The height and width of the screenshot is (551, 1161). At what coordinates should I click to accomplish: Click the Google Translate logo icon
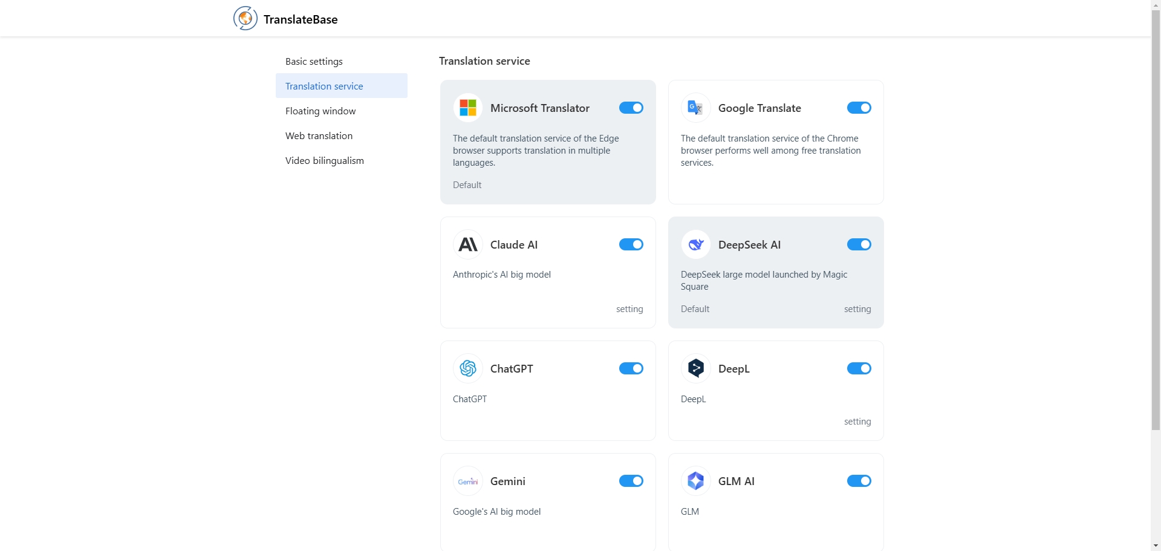(696, 108)
